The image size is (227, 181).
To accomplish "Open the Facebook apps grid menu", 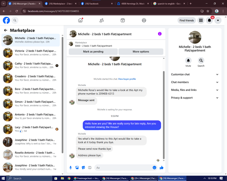I will (201, 20).
